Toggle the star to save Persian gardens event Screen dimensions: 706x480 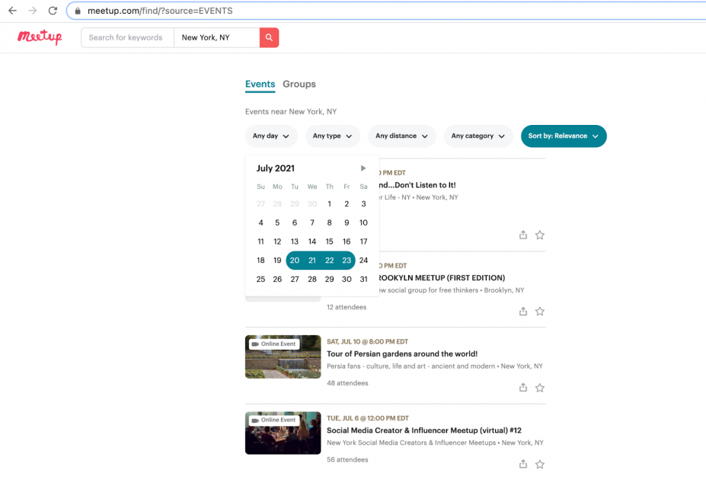point(540,387)
